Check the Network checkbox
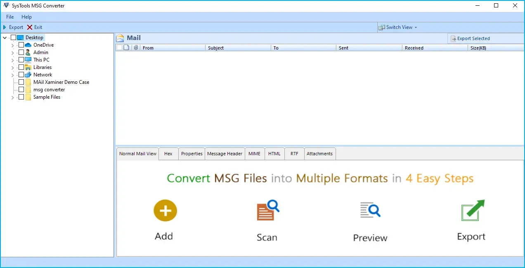 click(21, 75)
